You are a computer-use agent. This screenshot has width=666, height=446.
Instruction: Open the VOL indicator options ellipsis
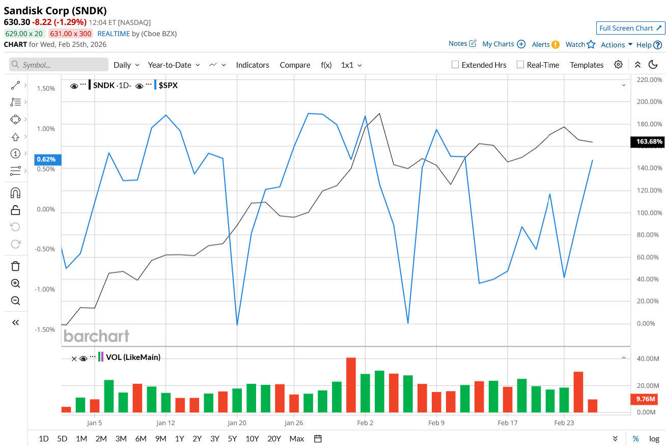click(x=93, y=356)
